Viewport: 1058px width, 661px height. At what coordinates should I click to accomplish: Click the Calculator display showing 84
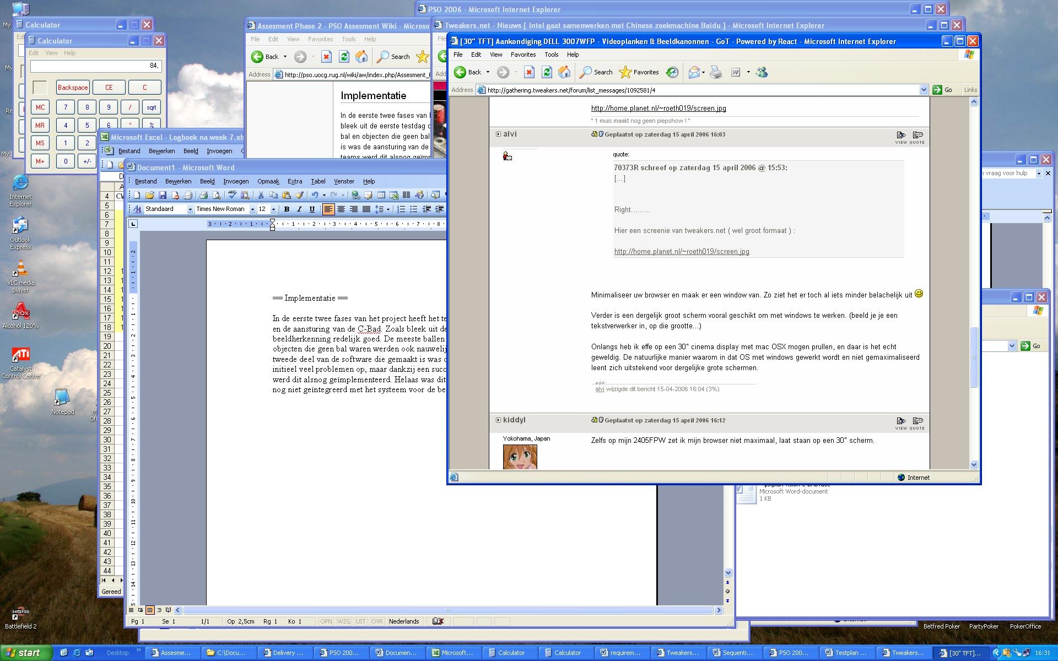[96, 66]
